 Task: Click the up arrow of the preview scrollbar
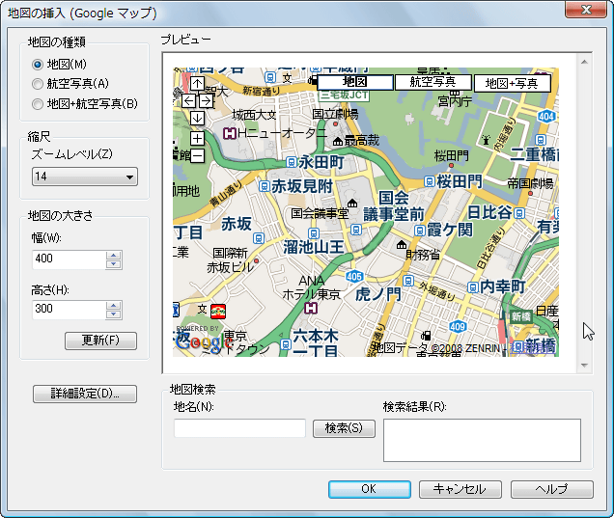(x=585, y=62)
